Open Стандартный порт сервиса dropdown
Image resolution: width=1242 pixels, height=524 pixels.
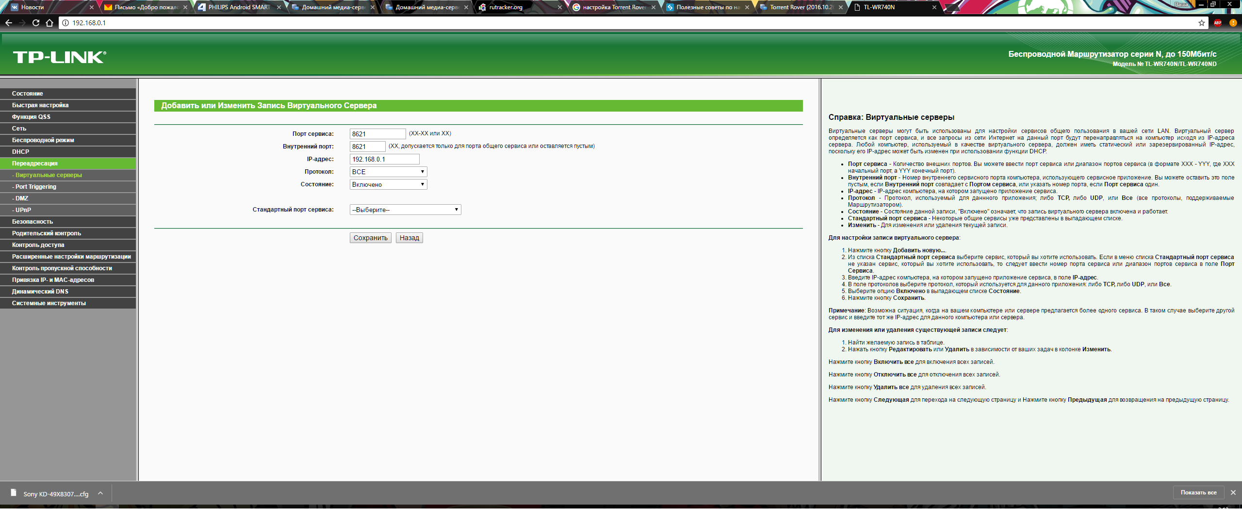pos(405,210)
